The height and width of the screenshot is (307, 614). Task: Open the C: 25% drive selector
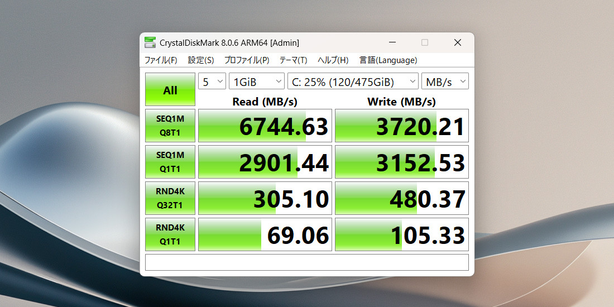pos(353,81)
